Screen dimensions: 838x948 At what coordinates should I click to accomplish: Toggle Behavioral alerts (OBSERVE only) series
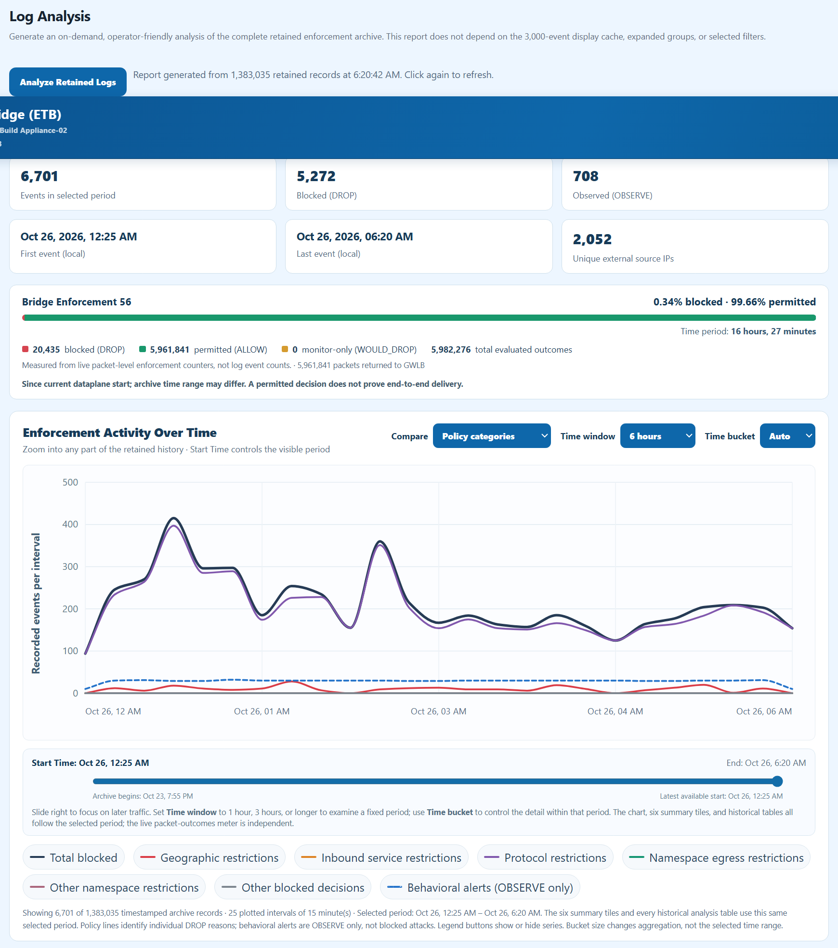tap(480, 887)
